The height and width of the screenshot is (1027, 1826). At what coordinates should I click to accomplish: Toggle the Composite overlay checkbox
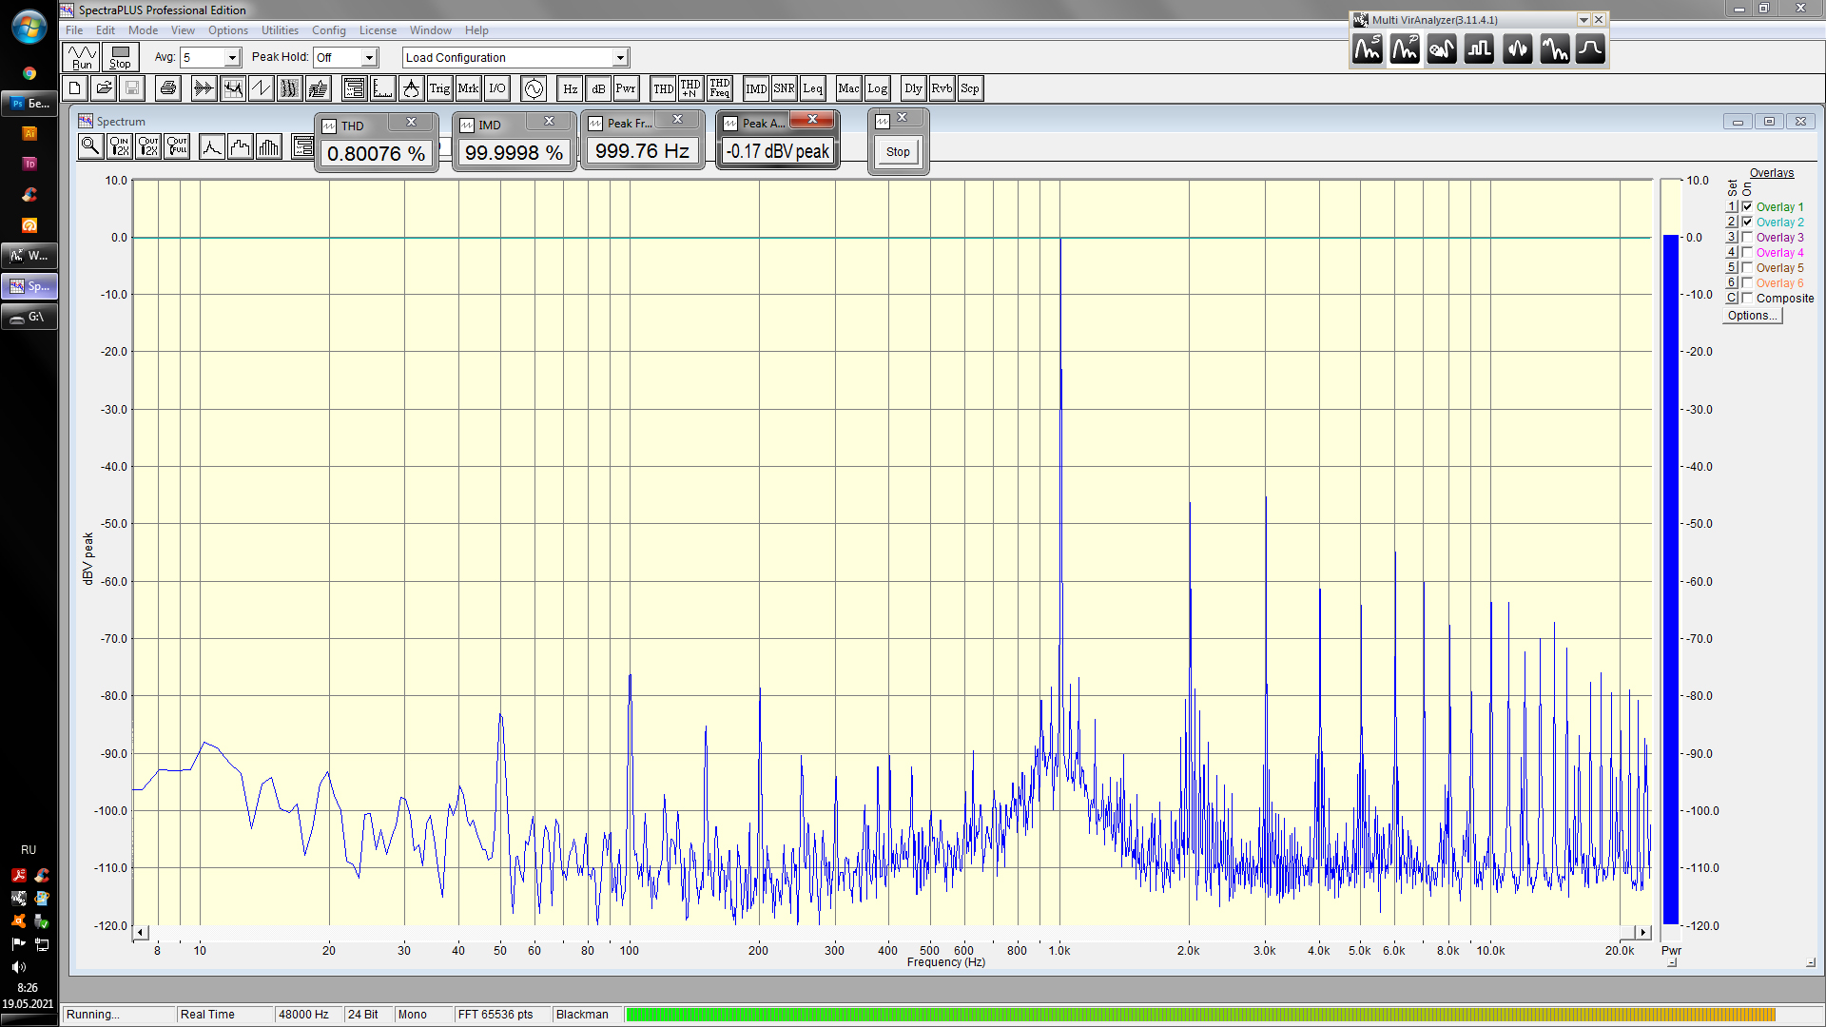[1747, 298]
